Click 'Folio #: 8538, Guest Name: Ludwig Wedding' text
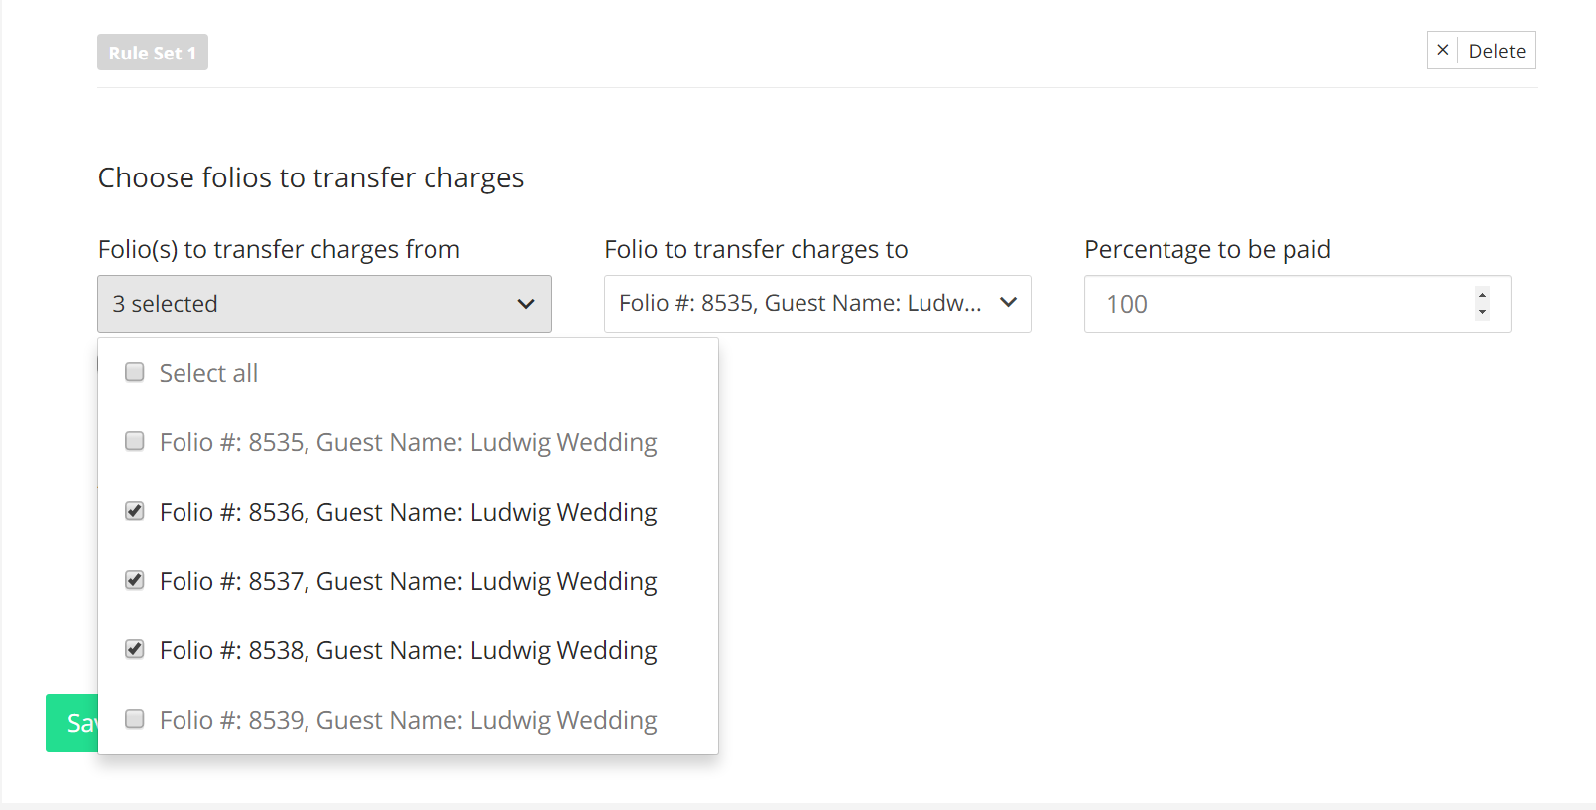Image resolution: width=1596 pixels, height=810 pixels. pyautogui.click(x=408, y=650)
